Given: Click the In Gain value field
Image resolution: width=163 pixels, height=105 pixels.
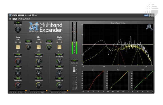Looking at the screenshot, I should (x=18, y=23).
